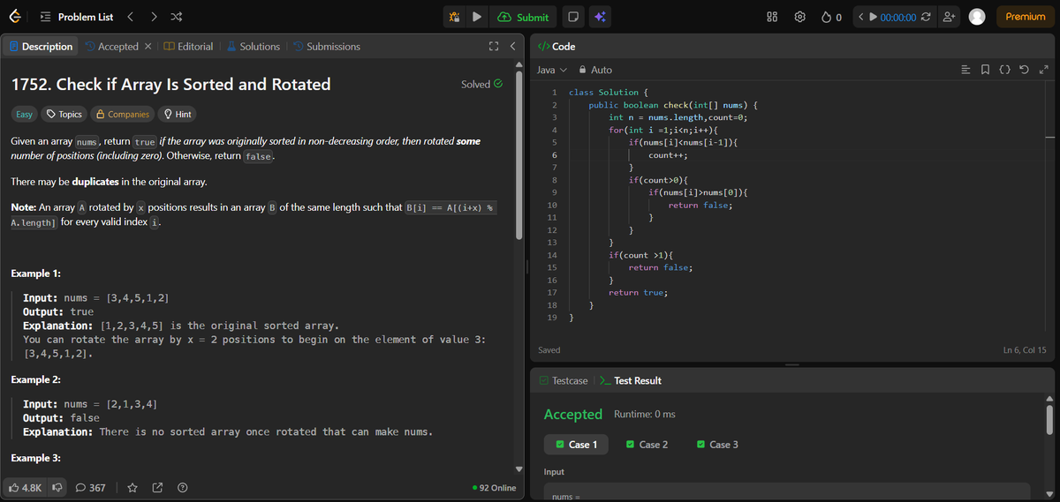
Task: Open the profile avatar menu
Action: tap(977, 17)
